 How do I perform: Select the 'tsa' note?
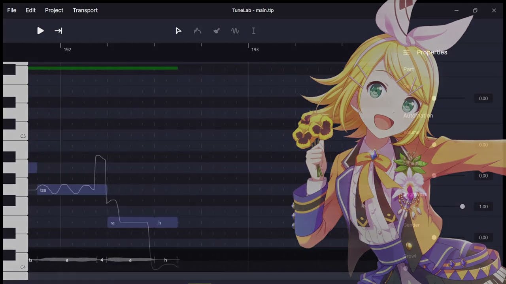pyautogui.click(x=72, y=190)
